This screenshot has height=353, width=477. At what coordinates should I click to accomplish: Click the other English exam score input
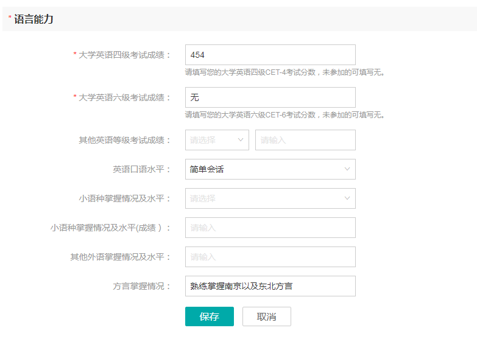tap(305, 140)
